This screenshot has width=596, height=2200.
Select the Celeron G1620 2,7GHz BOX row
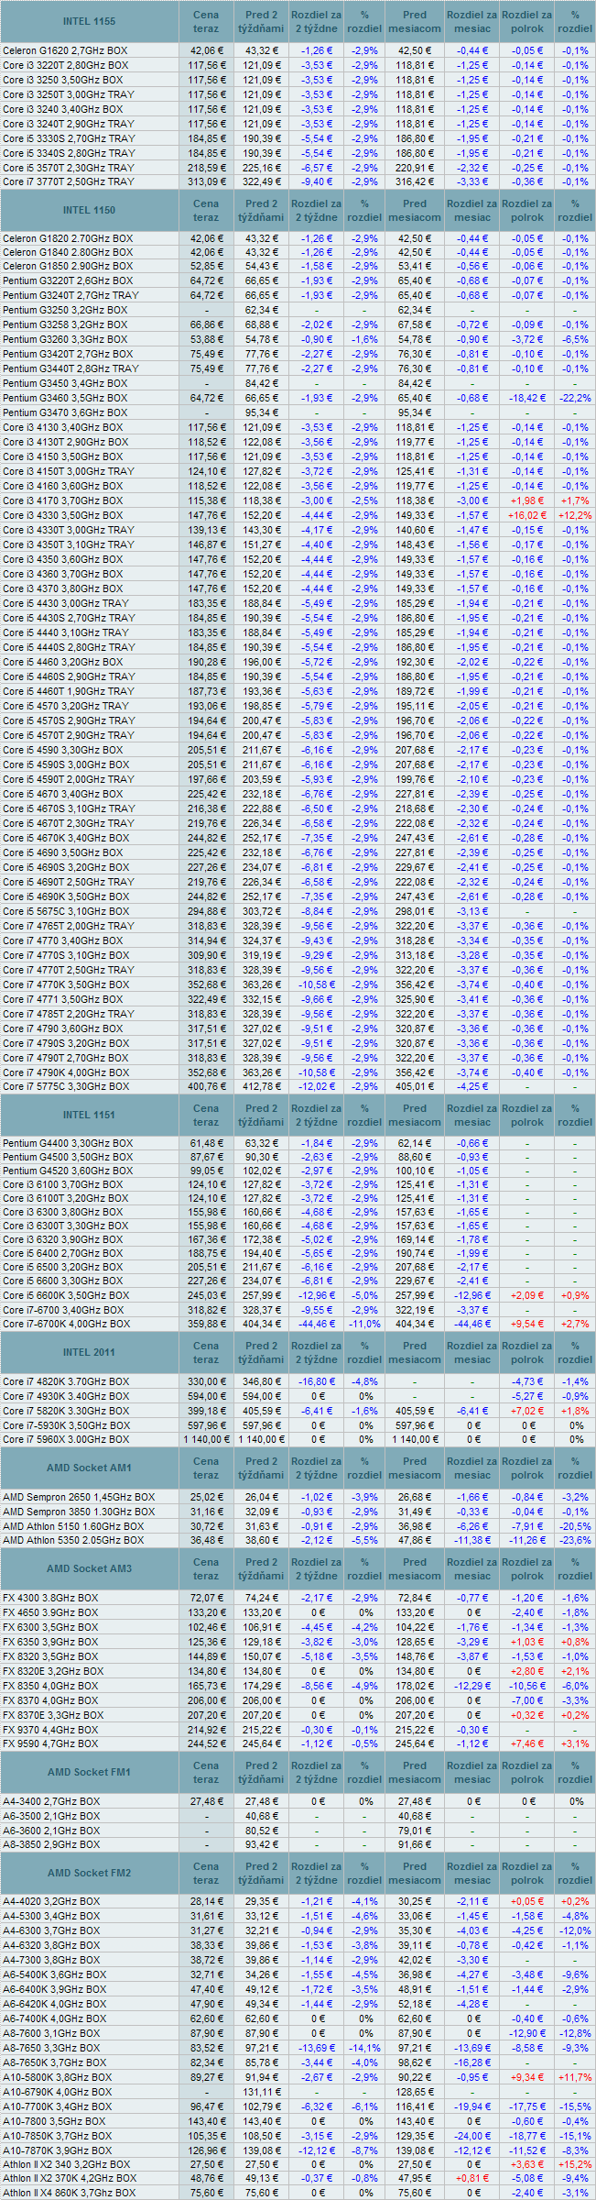[298, 50]
